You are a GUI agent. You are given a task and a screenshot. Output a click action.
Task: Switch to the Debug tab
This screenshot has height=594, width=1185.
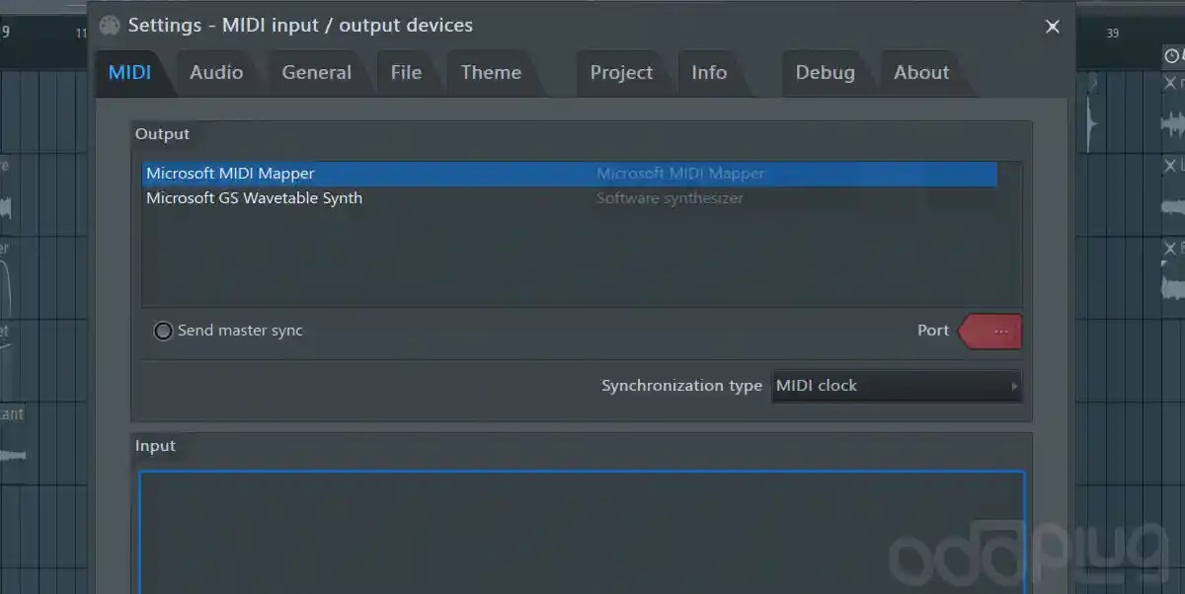[x=825, y=72]
